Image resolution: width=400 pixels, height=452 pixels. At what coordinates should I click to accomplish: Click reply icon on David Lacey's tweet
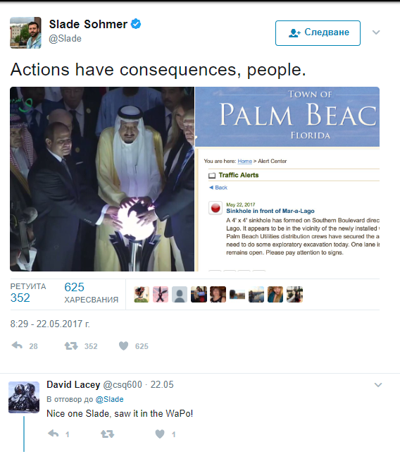point(54,434)
